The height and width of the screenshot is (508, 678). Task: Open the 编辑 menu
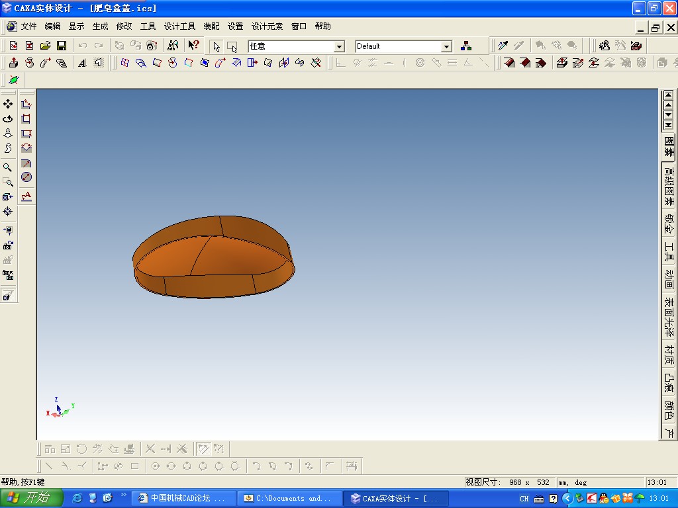(52, 26)
